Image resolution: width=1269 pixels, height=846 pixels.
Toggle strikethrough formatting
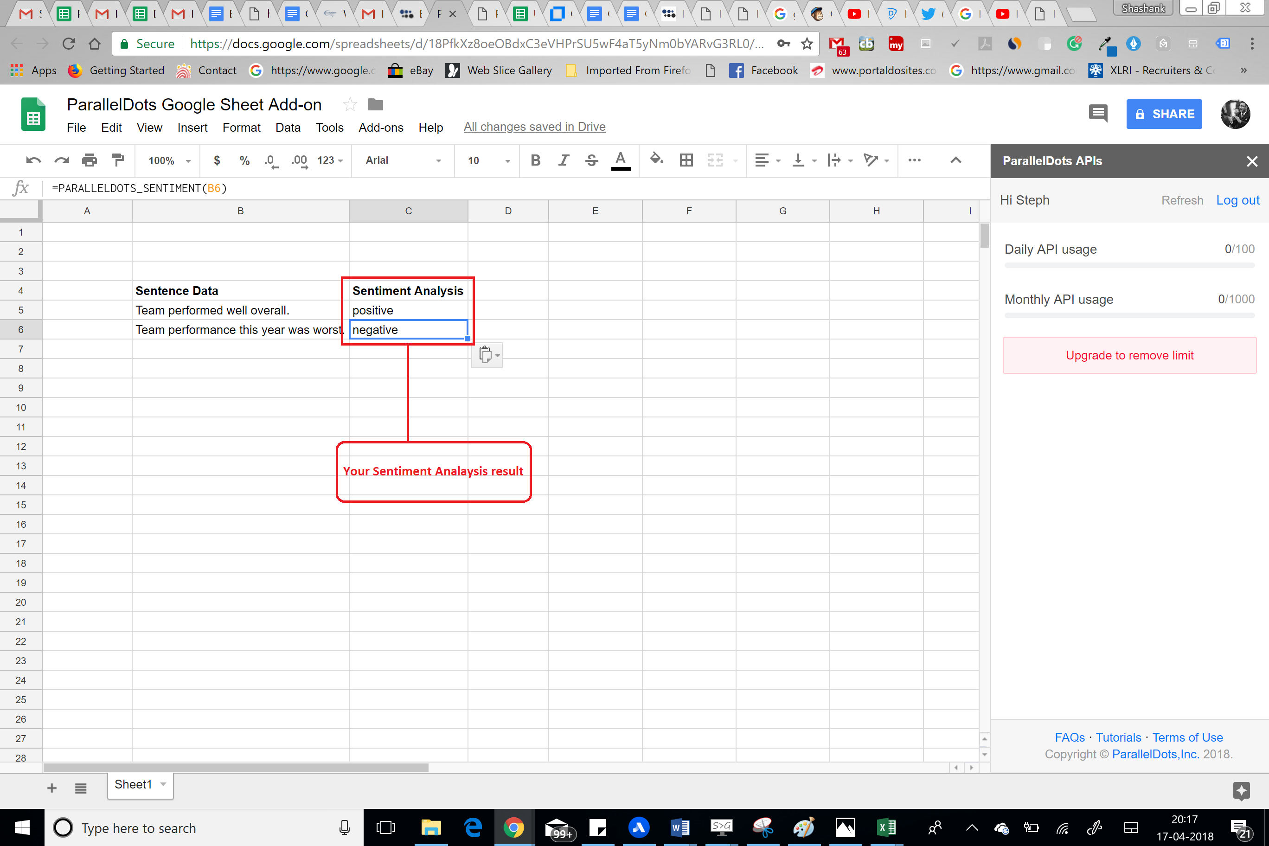[x=591, y=160]
